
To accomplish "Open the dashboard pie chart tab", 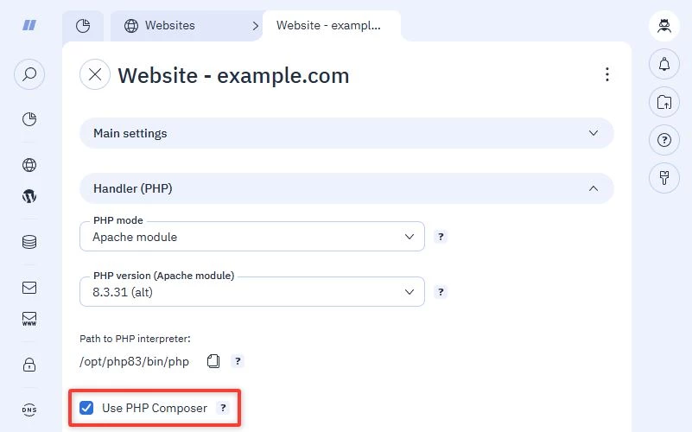I will click(x=83, y=26).
